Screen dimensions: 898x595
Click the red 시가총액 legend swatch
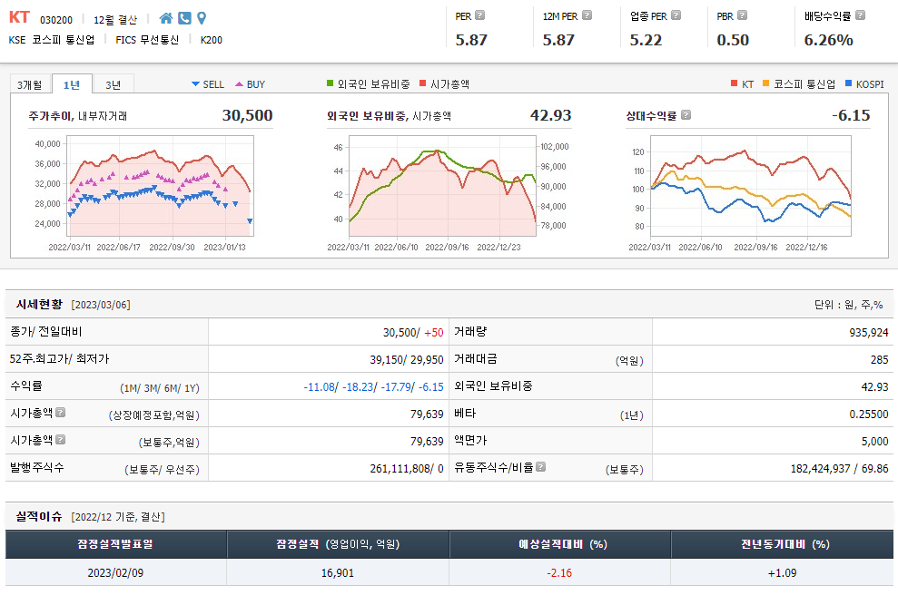pos(422,83)
